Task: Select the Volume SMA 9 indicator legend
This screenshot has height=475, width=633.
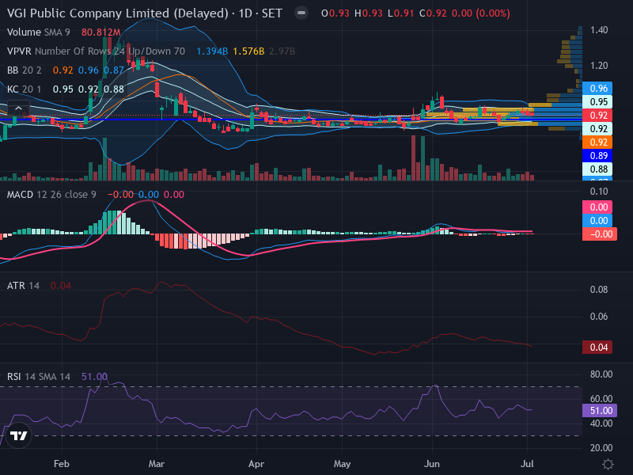Action: tap(38, 32)
